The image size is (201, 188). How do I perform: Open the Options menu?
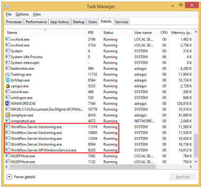coord(22,14)
